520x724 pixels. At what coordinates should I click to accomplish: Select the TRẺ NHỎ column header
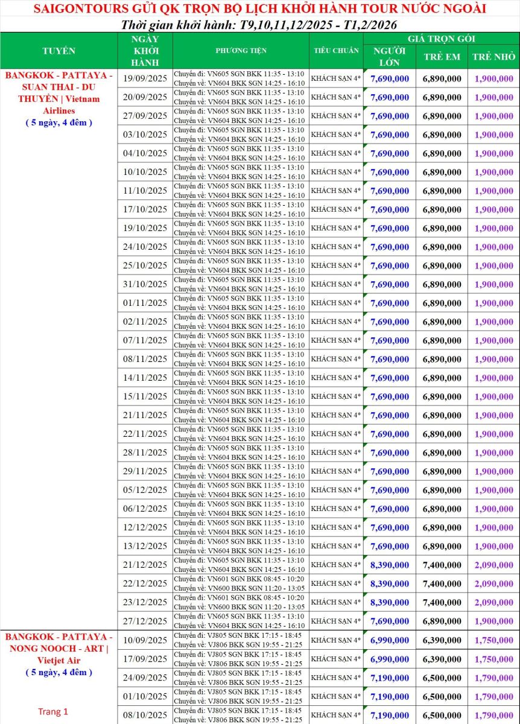coord(493,56)
